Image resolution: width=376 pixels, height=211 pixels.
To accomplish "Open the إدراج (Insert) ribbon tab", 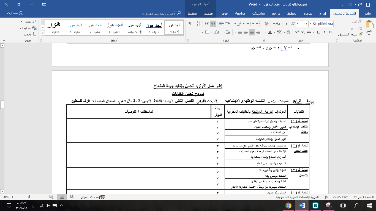I will [x=323, y=13].
